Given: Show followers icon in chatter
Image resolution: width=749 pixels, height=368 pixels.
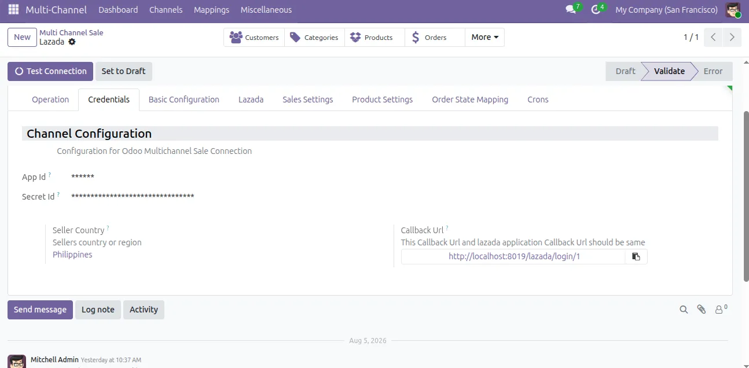Looking at the screenshot, I should 721,310.
